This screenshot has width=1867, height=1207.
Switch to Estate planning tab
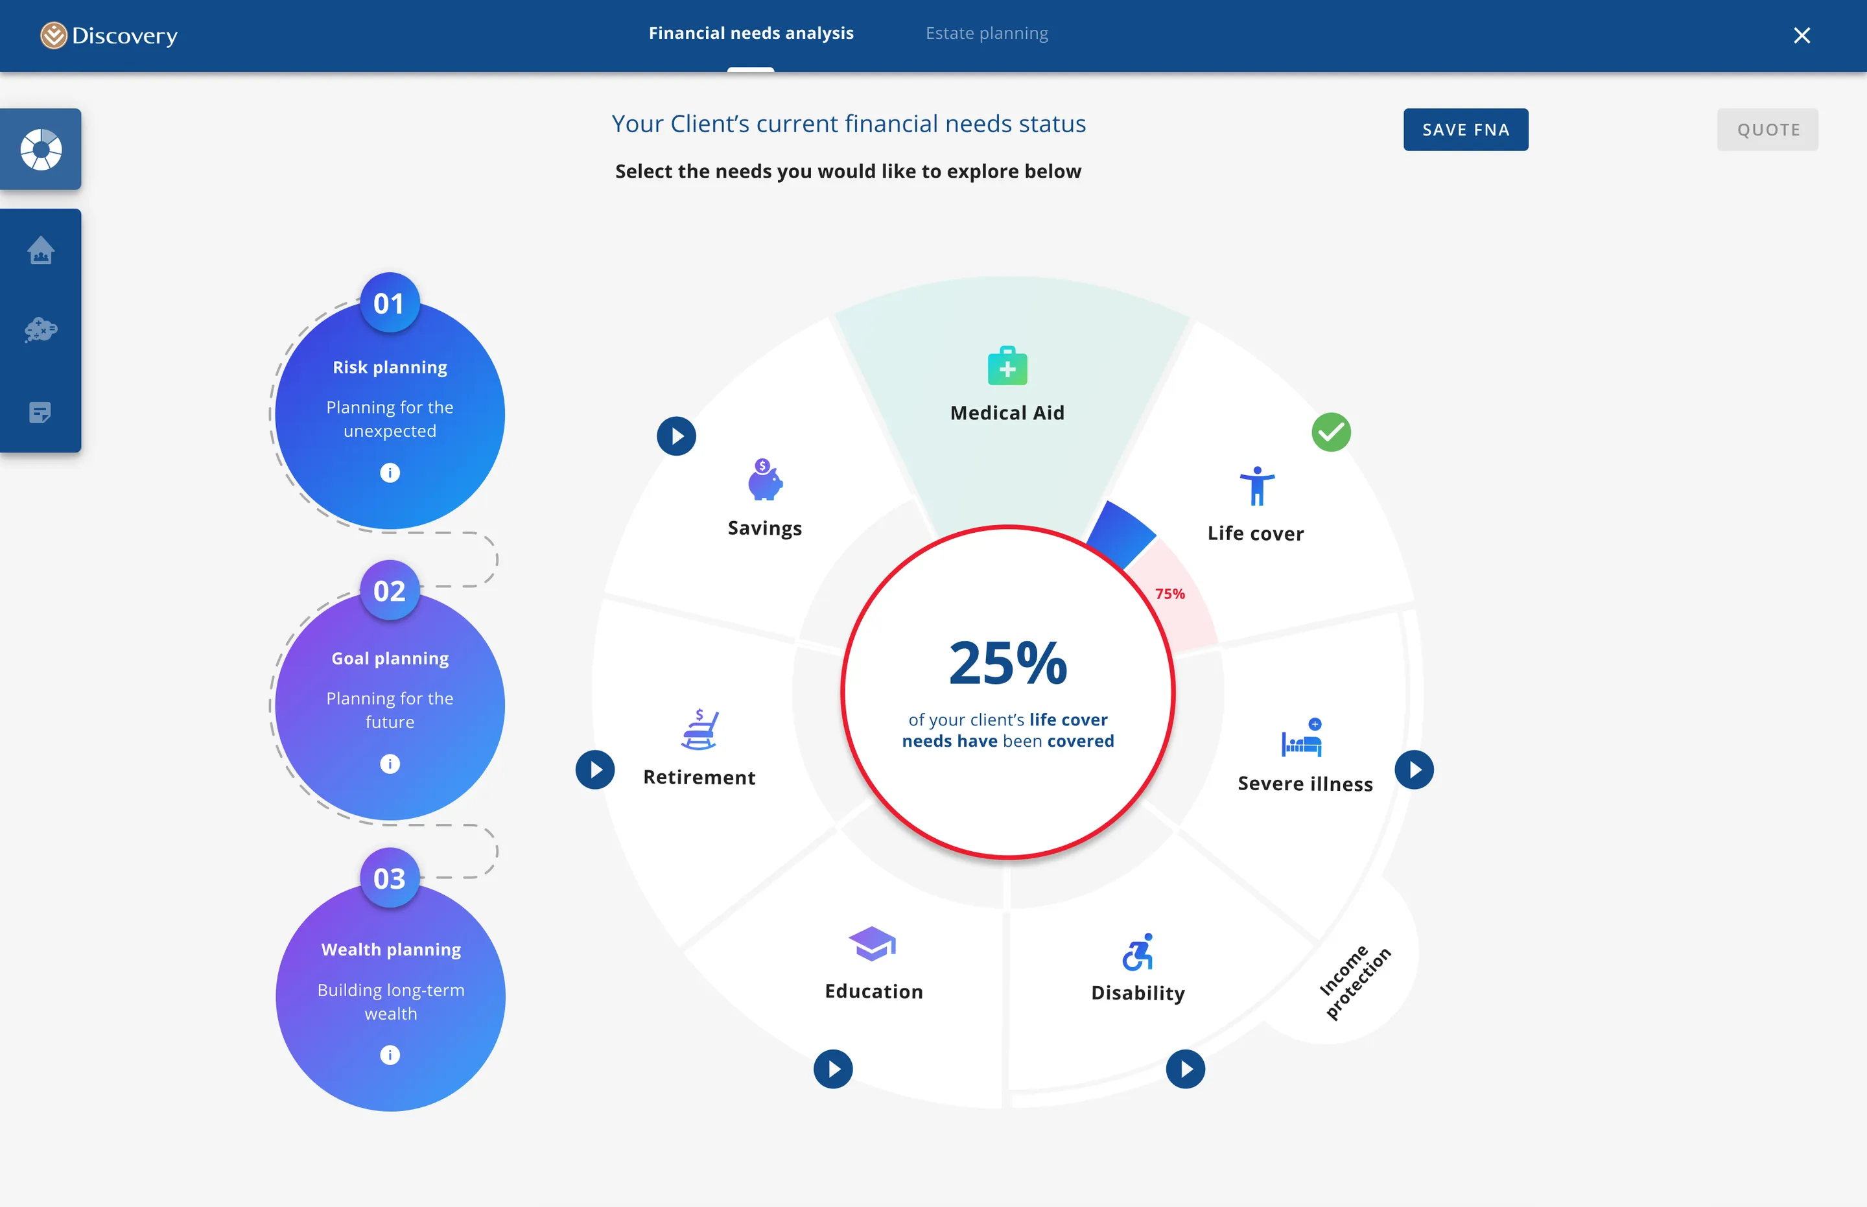click(986, 33)
